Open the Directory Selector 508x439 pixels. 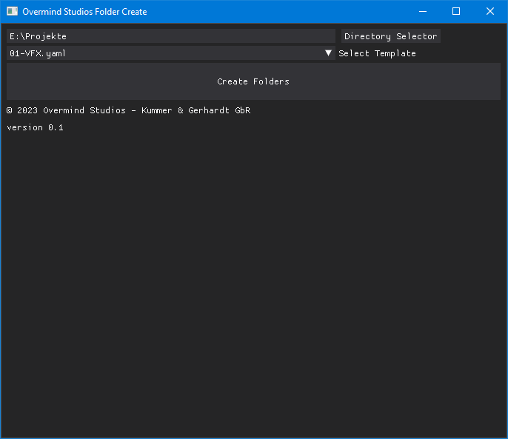point(391,36)
